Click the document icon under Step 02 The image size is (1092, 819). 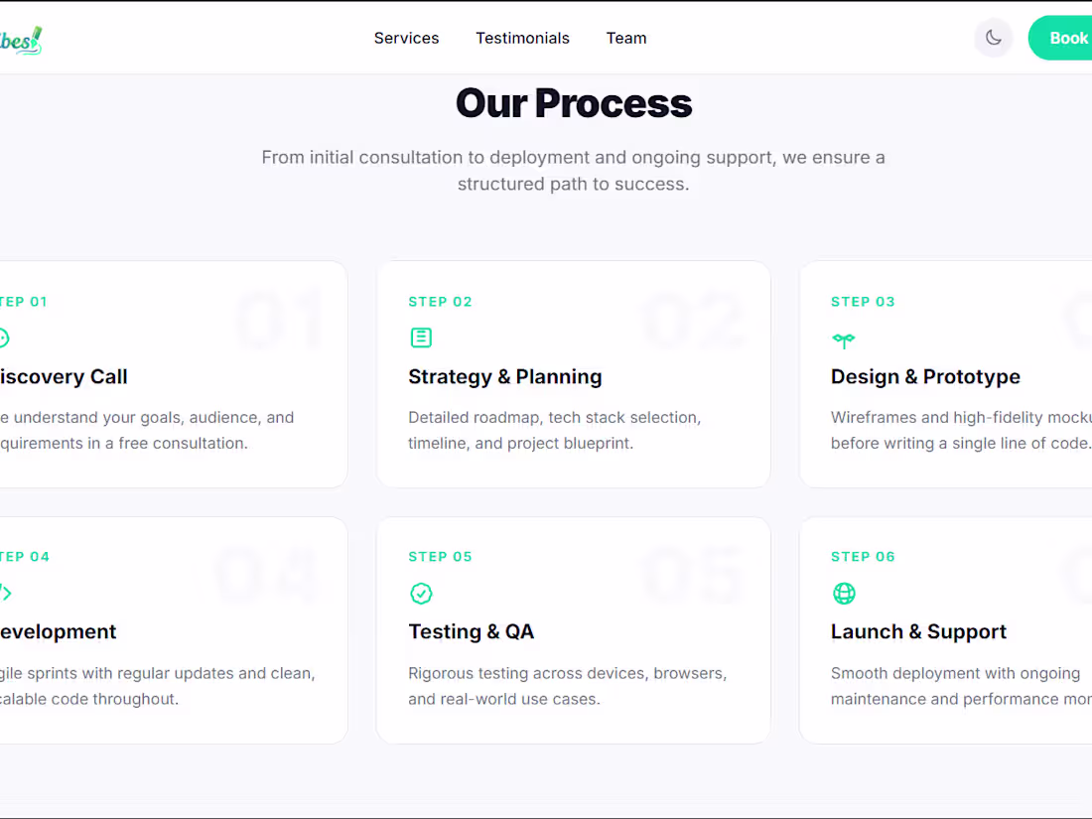[x=421, y=338]
